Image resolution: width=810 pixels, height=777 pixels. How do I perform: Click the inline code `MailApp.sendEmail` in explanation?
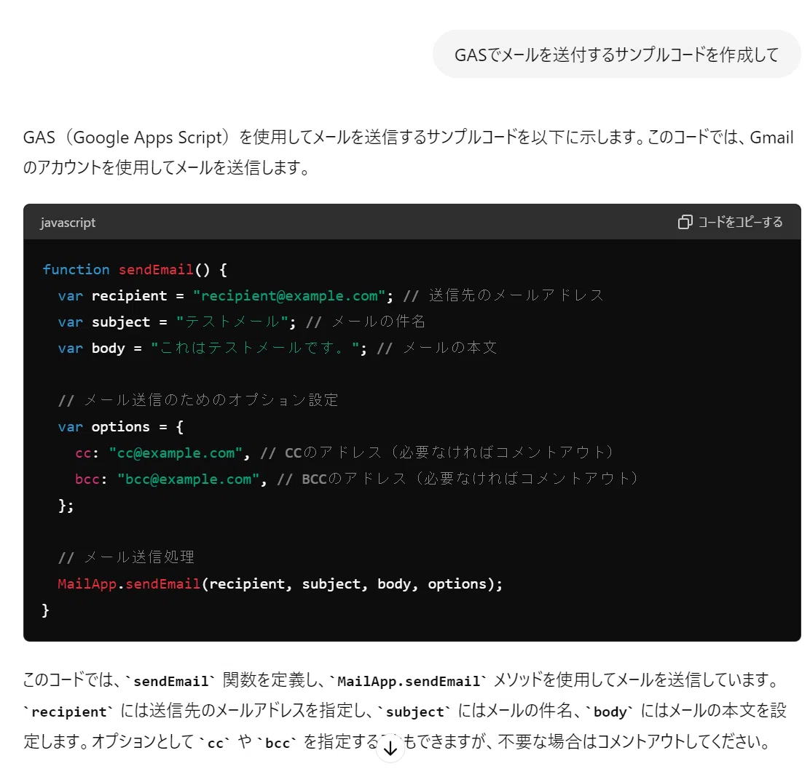(x=408, y=682)
